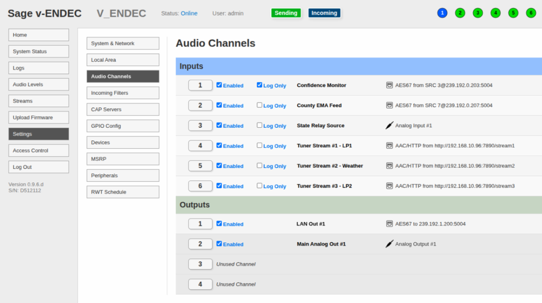Uncheck Enabled on the LAN Out #1 output
Image resolution: width=542 pixels, height=303 pixels.
coord(219,224)
